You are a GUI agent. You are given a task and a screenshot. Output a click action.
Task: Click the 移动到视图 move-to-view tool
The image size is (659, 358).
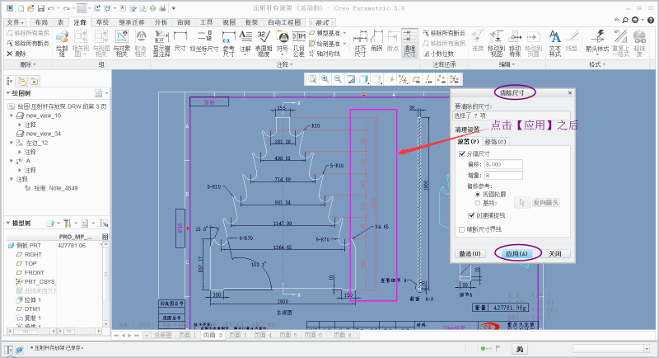[497, 44]
